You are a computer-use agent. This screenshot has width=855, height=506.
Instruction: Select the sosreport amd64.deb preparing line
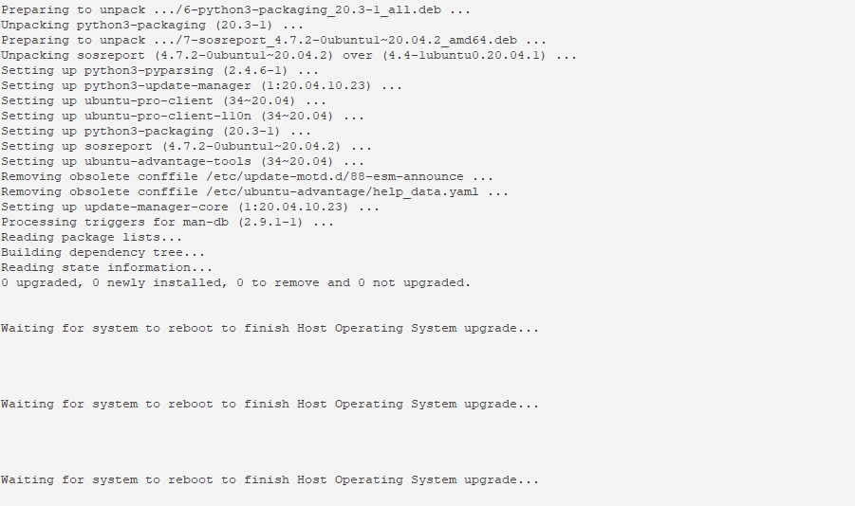273,41
